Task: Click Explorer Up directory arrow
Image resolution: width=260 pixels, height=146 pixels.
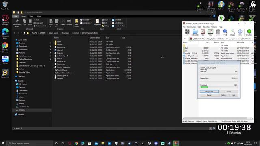Action: coord(24,33)
